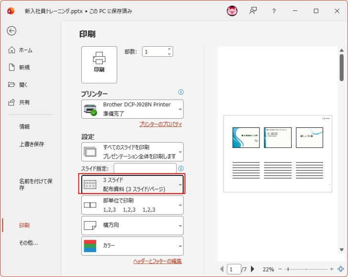
Task: Go to previous preview page arrow
Action: tap(221, 269)
